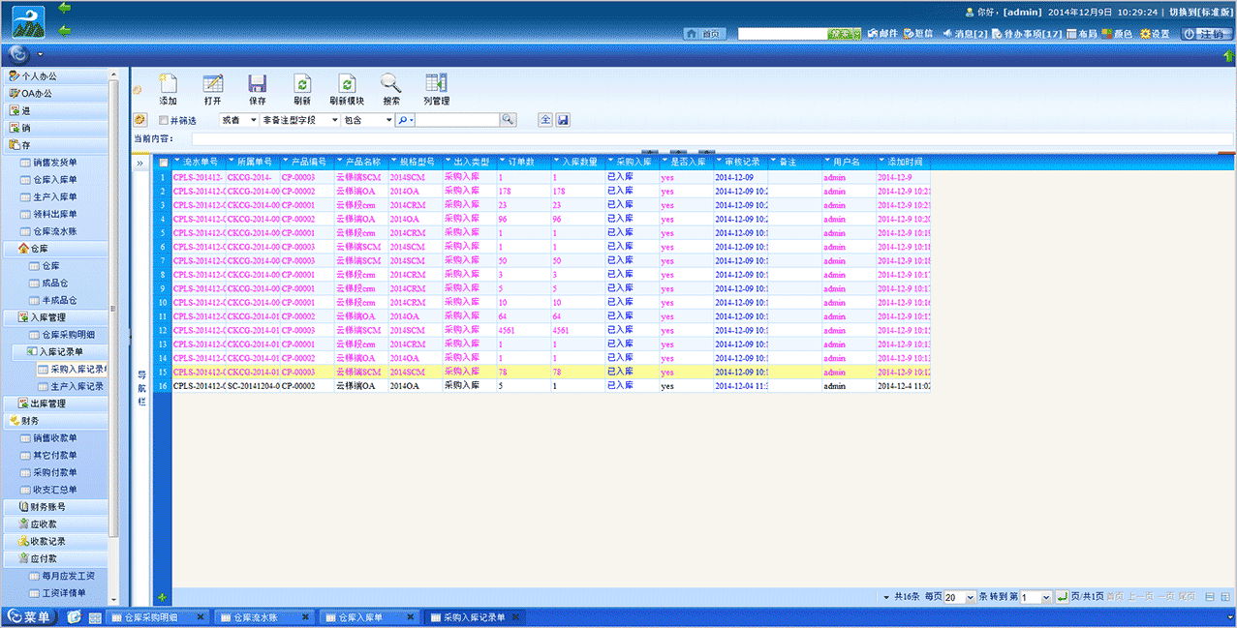Open the per-page count dropdown showing 20

click(x=960, y=598)
